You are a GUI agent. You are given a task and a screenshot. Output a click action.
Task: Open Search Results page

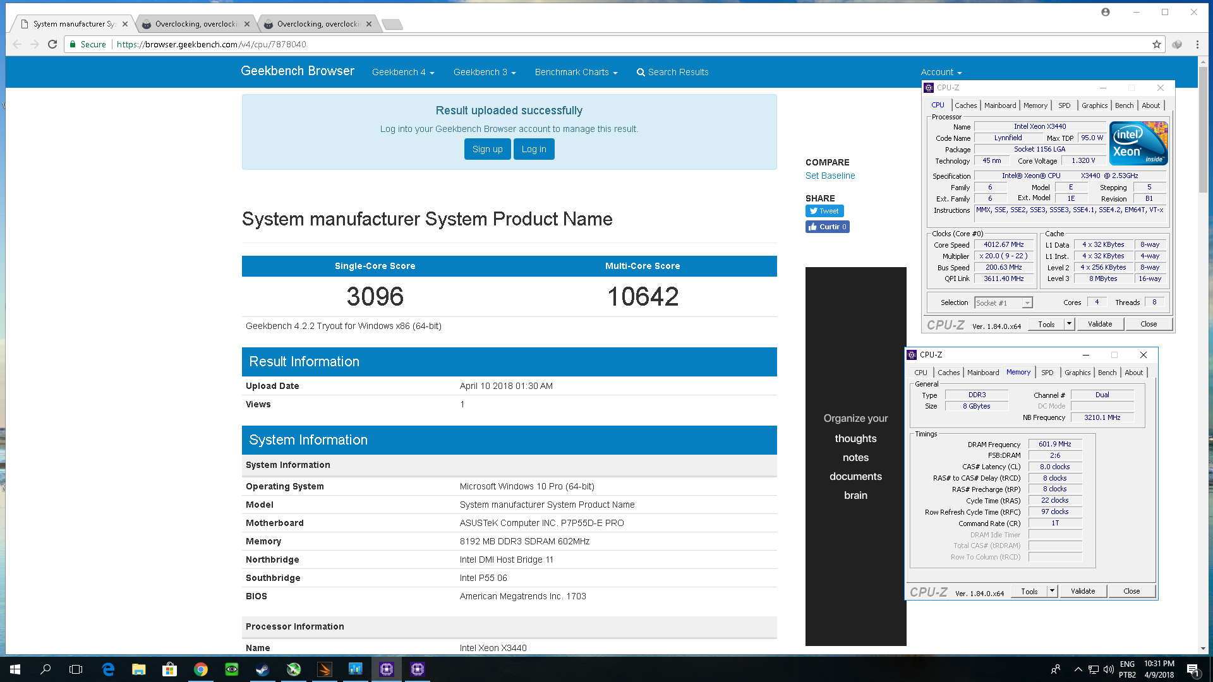672,72
